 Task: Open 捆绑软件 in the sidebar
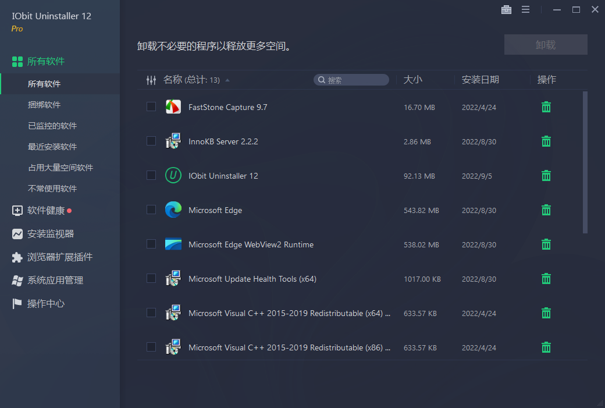click(44, 105)
